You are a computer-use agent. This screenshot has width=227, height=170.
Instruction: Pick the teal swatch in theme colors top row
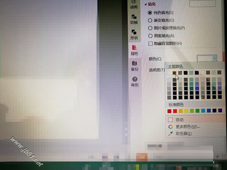(x=191, y=73)
